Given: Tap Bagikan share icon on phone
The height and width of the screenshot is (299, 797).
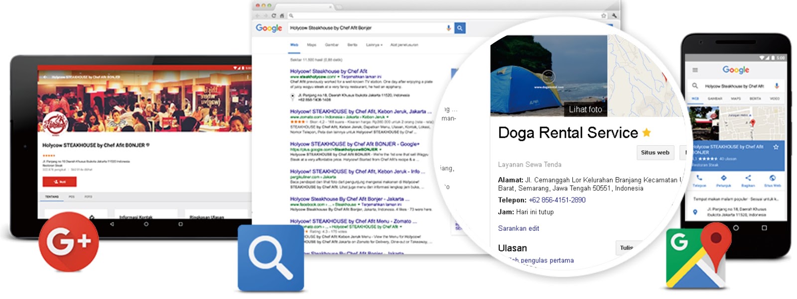Looking at the screenshot, I should (748, 178).
